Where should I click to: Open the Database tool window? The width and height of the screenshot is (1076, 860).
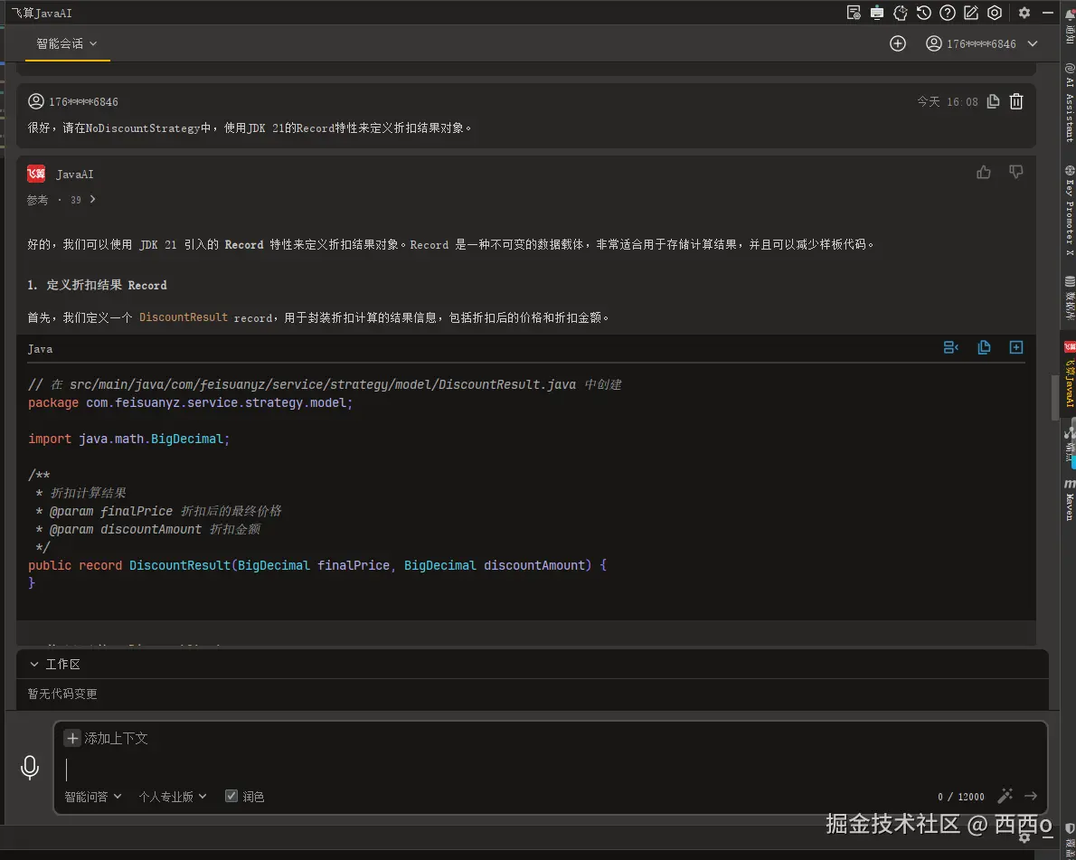click(1069, 298)
